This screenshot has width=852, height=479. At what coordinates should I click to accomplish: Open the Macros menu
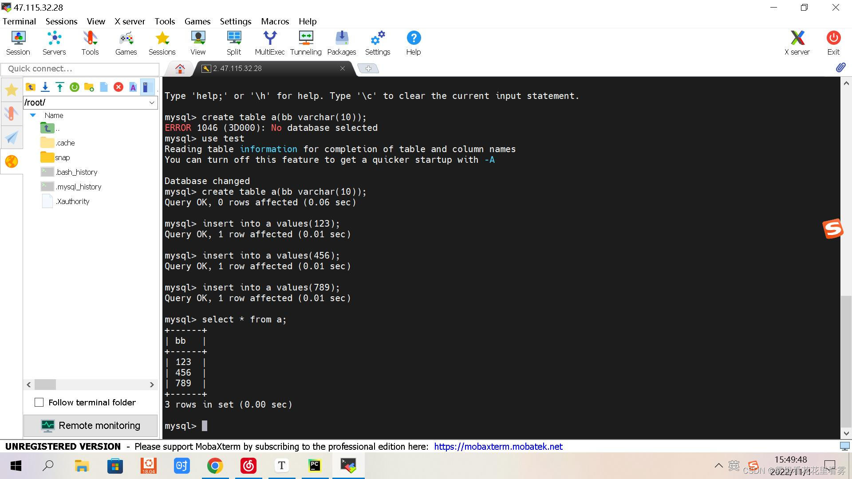pos(275,21)
